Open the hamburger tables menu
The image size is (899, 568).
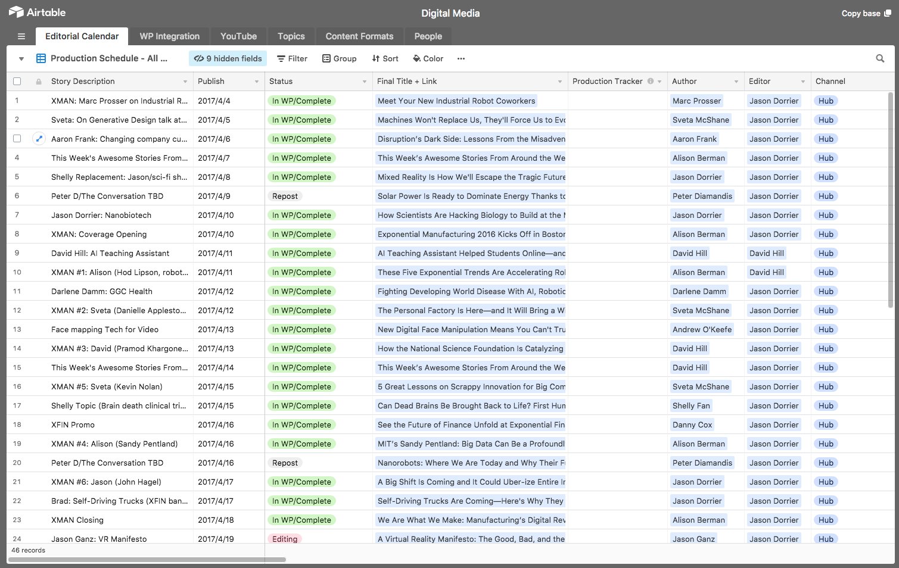[x=21, y=36]
